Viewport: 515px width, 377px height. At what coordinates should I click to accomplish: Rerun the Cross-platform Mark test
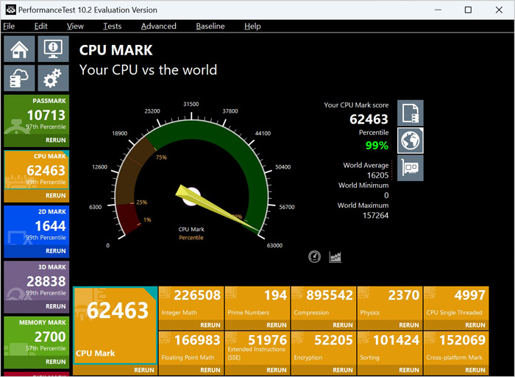click(475, 370)
